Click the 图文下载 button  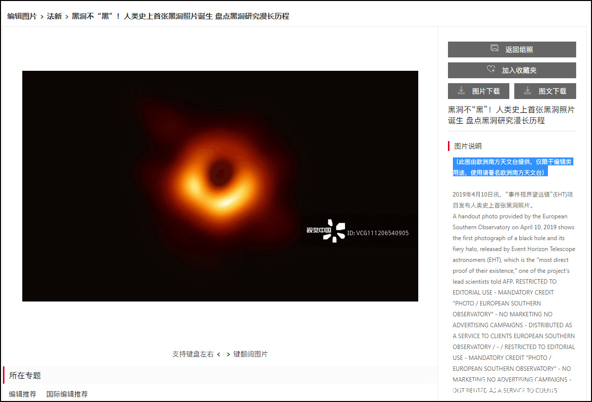tap(545, 91)
